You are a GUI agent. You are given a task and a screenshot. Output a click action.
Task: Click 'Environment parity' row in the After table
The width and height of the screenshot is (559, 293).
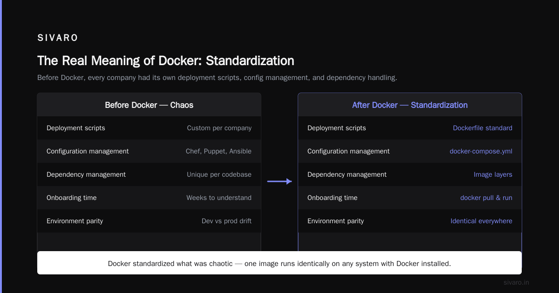click(x=410, y=221)
